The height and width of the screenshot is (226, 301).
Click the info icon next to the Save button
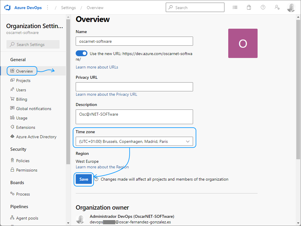click(96, 179)
